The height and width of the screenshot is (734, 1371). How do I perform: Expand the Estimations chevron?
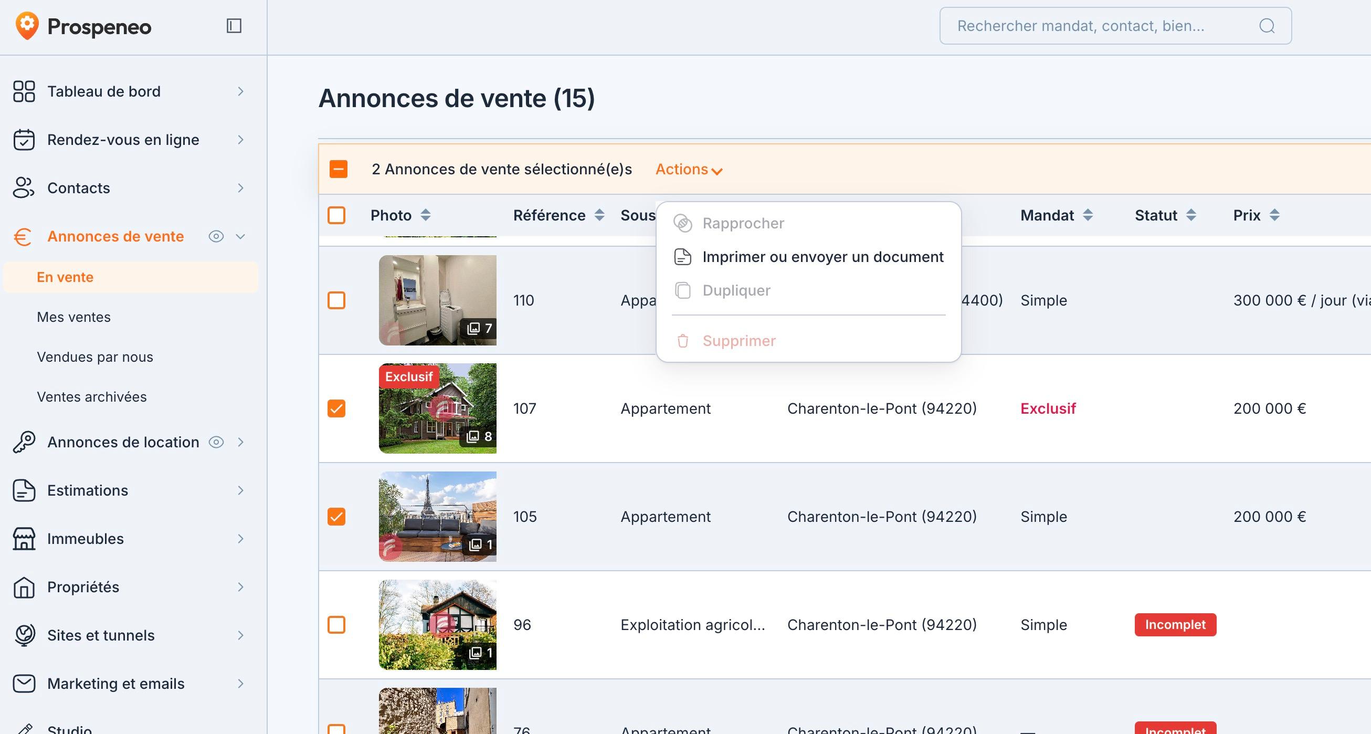tap(240, 490)
